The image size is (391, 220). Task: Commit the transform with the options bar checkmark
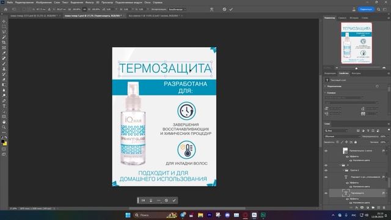click(x=231, y=9)
